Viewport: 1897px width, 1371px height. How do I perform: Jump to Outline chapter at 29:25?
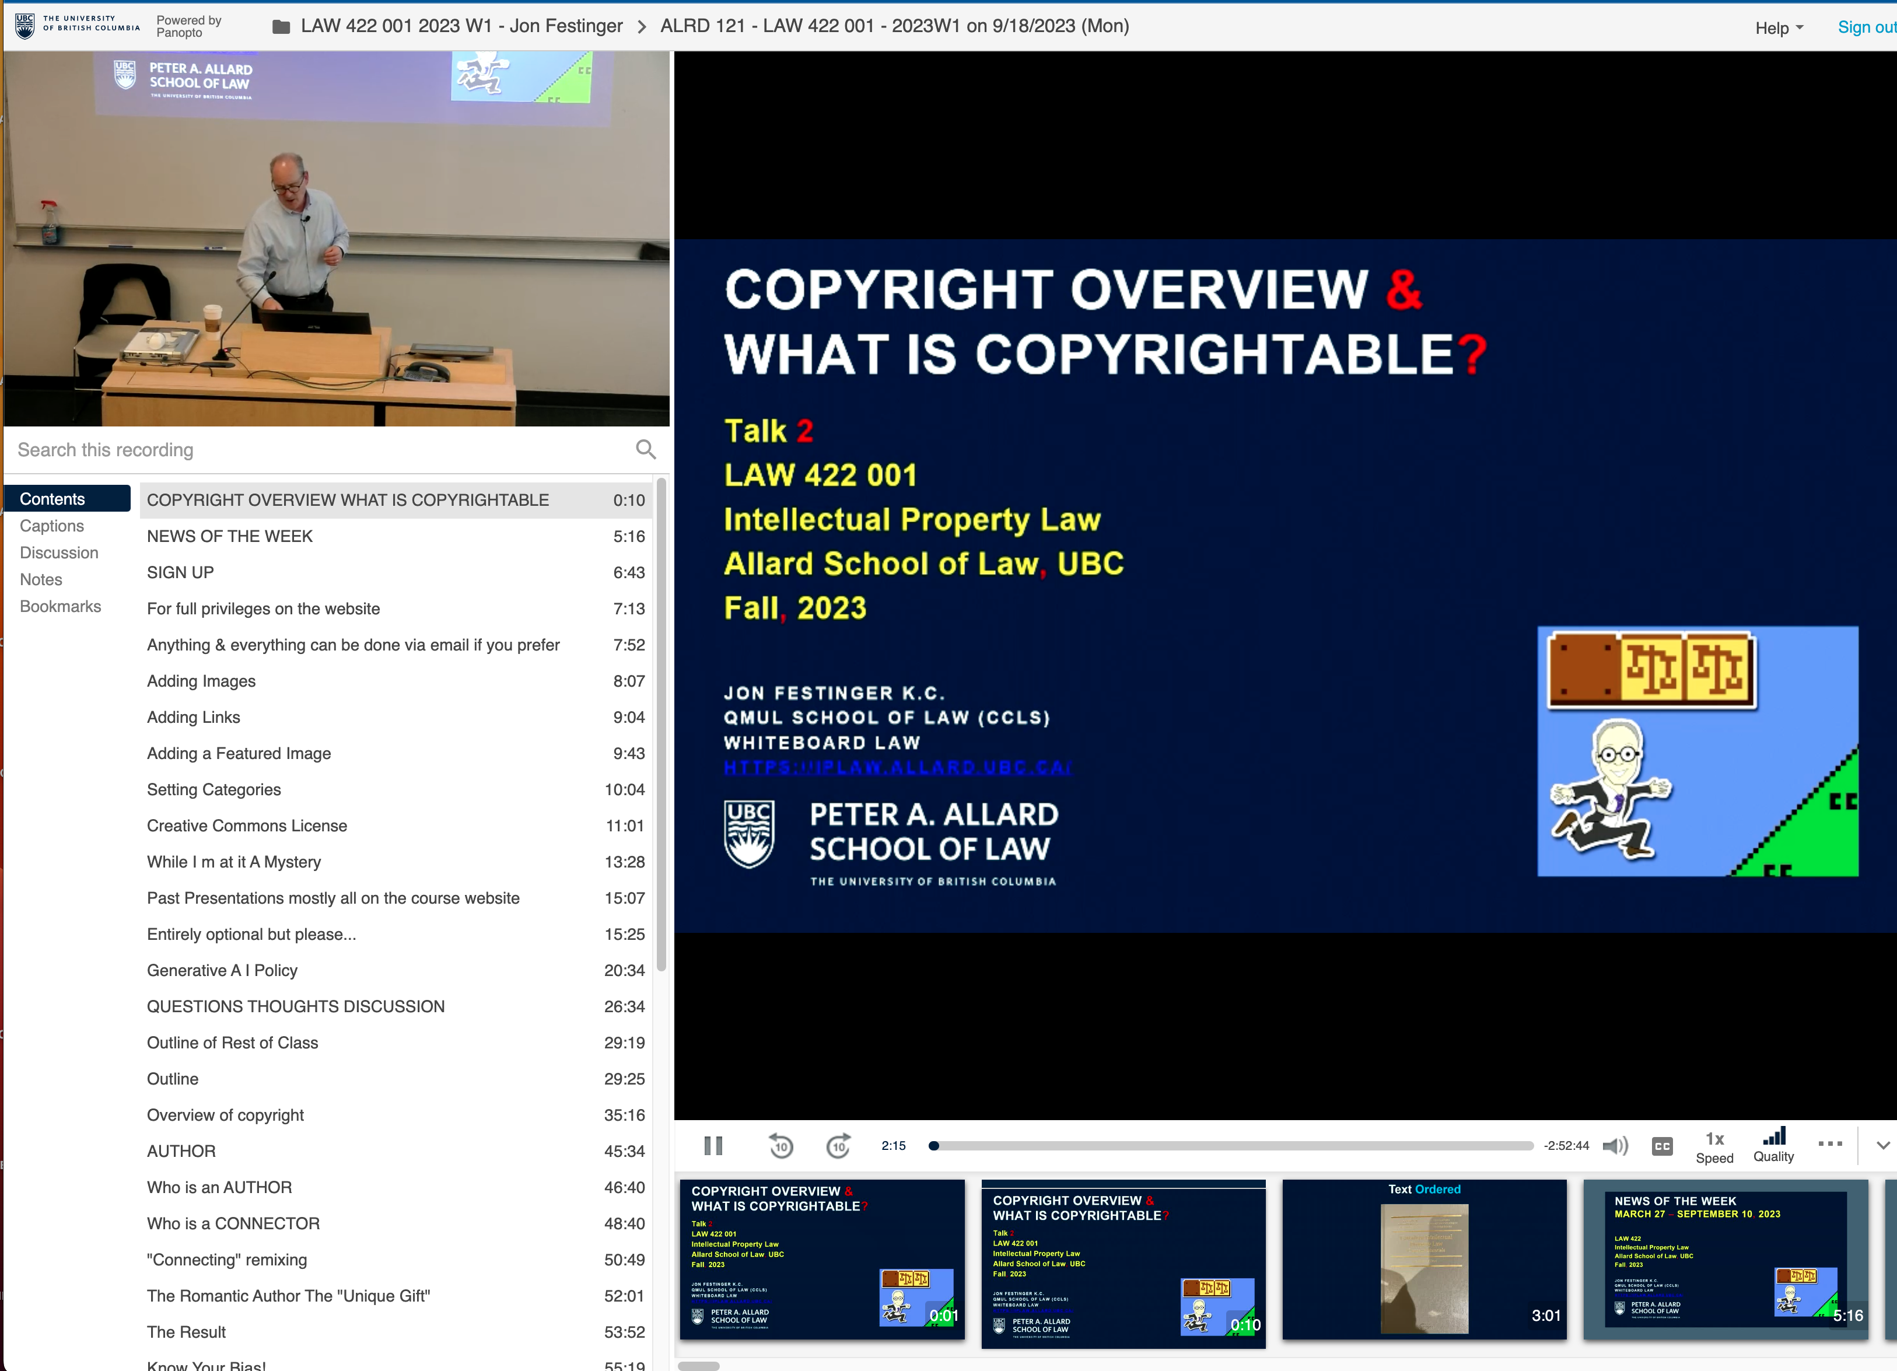point(395,1079)
